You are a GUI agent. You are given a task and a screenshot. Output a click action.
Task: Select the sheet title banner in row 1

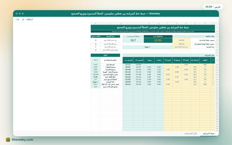[153, 28]
